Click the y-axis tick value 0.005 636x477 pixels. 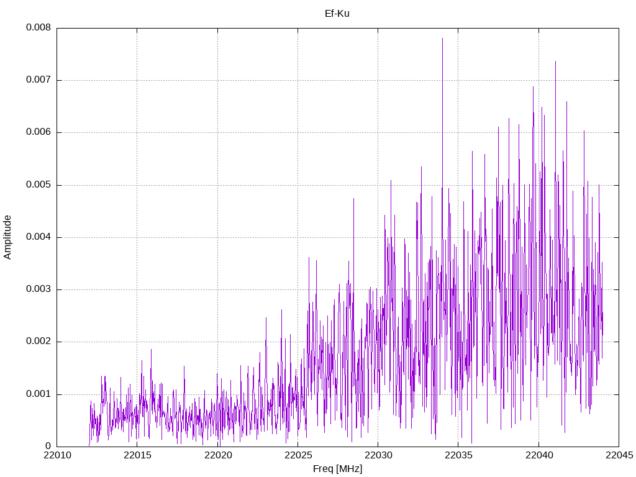coord(39,184)
